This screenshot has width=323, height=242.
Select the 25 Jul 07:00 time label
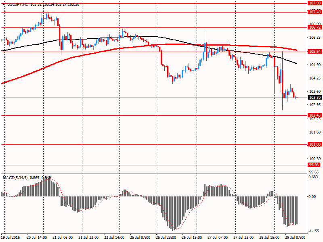(x=140, y=238)
